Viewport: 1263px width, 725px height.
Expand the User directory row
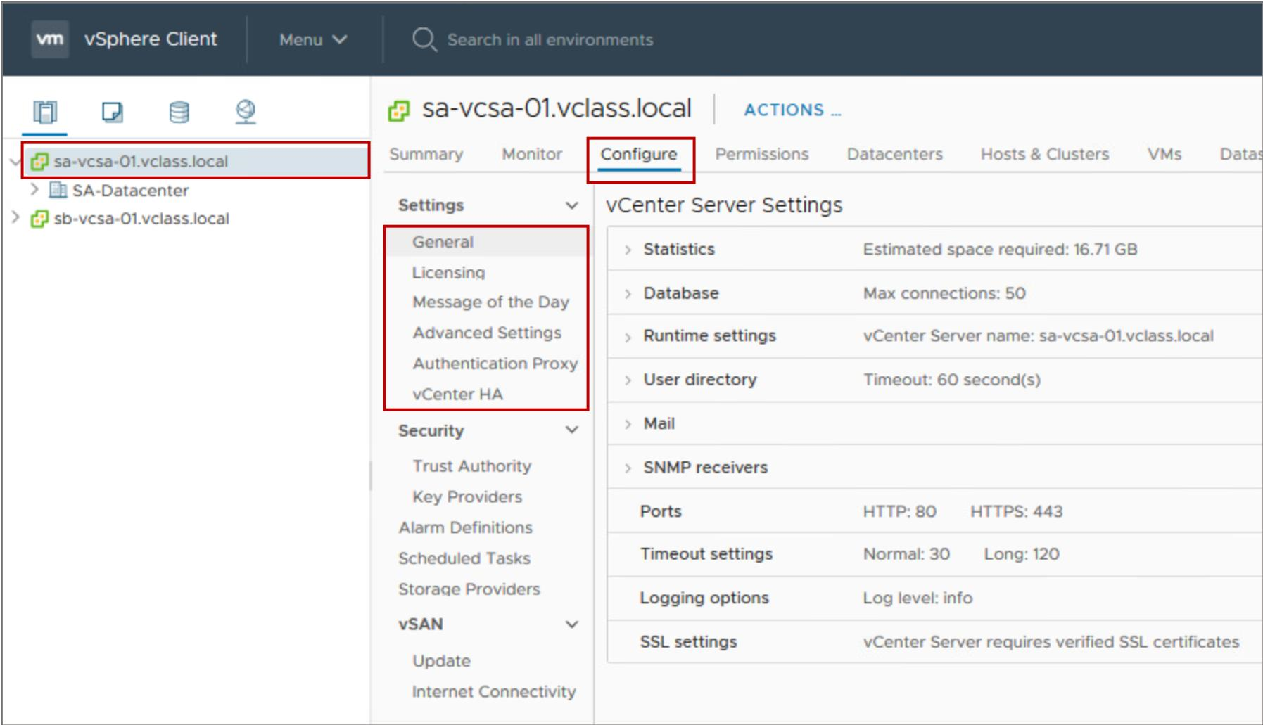(628, 380)
